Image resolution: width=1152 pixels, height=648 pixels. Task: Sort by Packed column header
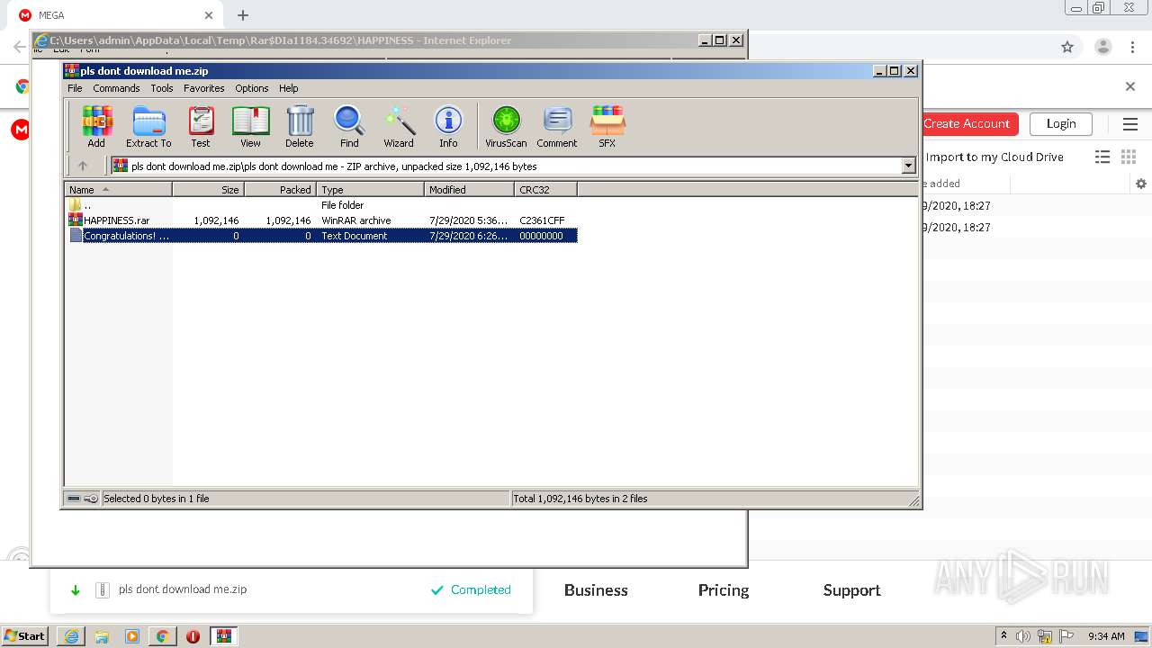coord(280,189)
